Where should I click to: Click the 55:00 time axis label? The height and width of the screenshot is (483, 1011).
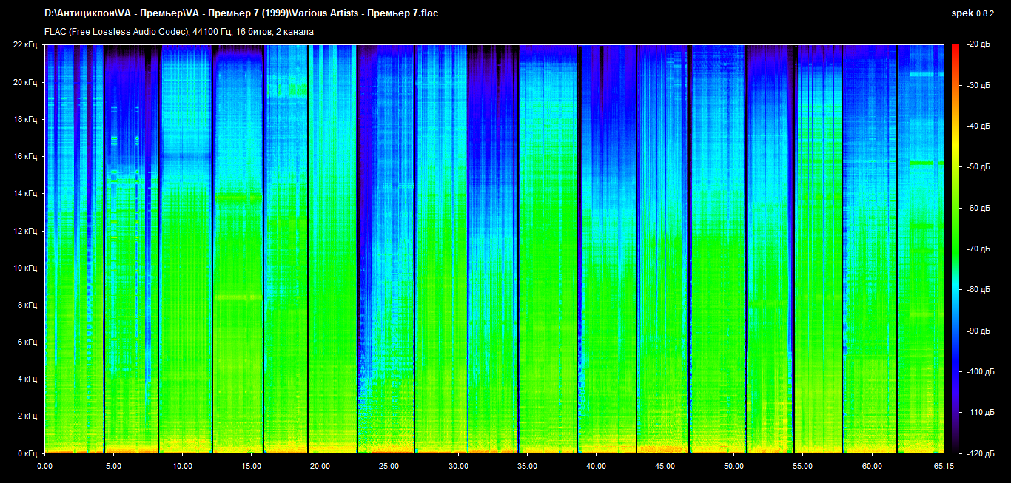click(x=802, y=466)
